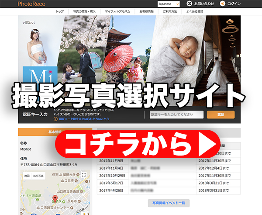The height and width of the screenshot is (215, 262).
Task: Click the arrow icon beside lost key link
Action: (55, 119)
